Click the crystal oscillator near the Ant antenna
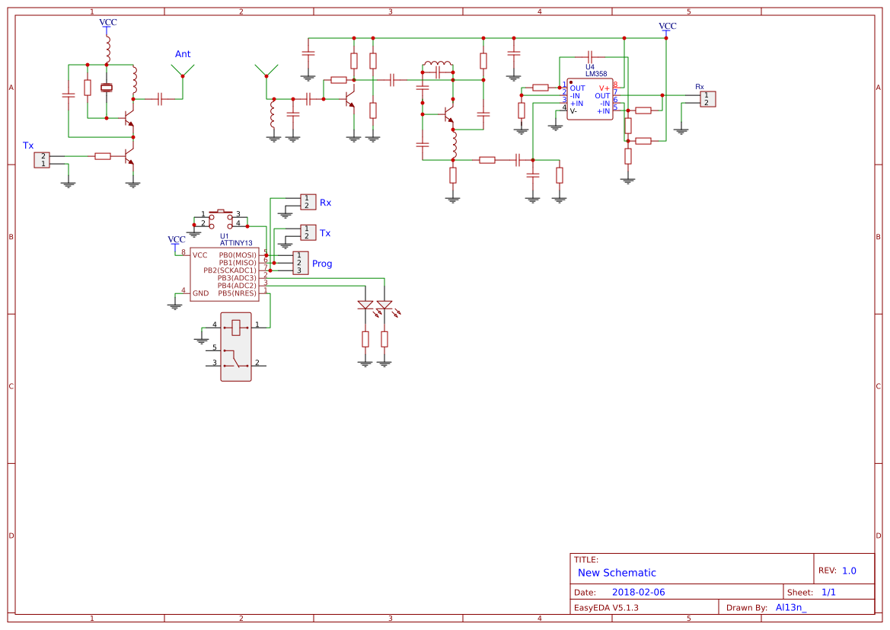The image size is (890, 630). [x=107, y=87]
